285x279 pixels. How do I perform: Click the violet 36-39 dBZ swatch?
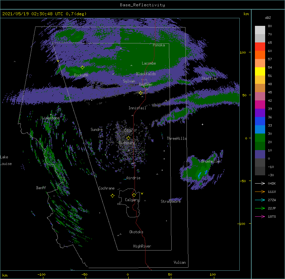click(x=260, y=113)
